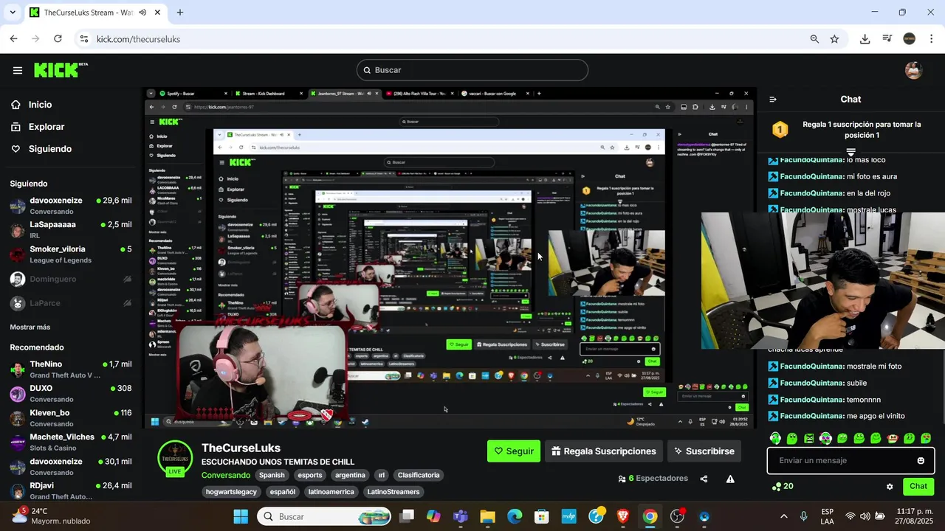This screenshot has width=945, height=531.
Task: Switch to TheCurseLuks Stream tab
Action: tap(88, 13)
